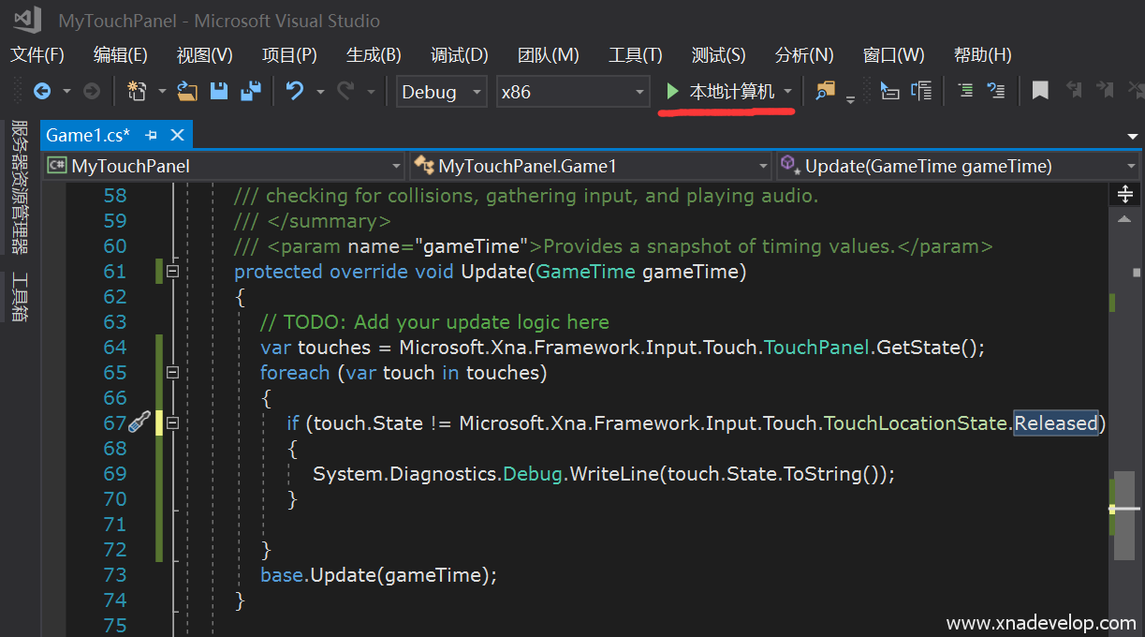
Task: Click the screwdriver quick actions icon on line 67
Action: (x=139, y=423)
